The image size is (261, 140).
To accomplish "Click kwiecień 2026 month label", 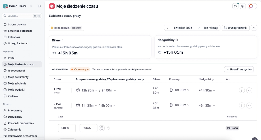I will click(183, 28).
